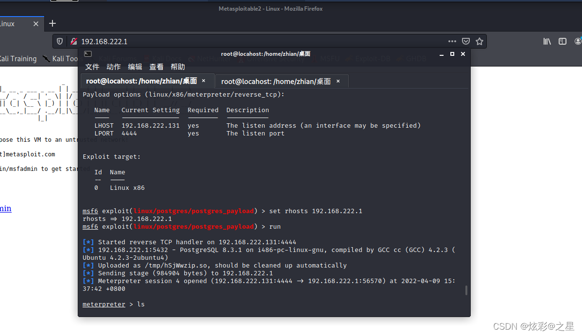Click the 'Linux x86' exploit target text
Viewport: 582px width, 336px height.
(x=127, y=188)
